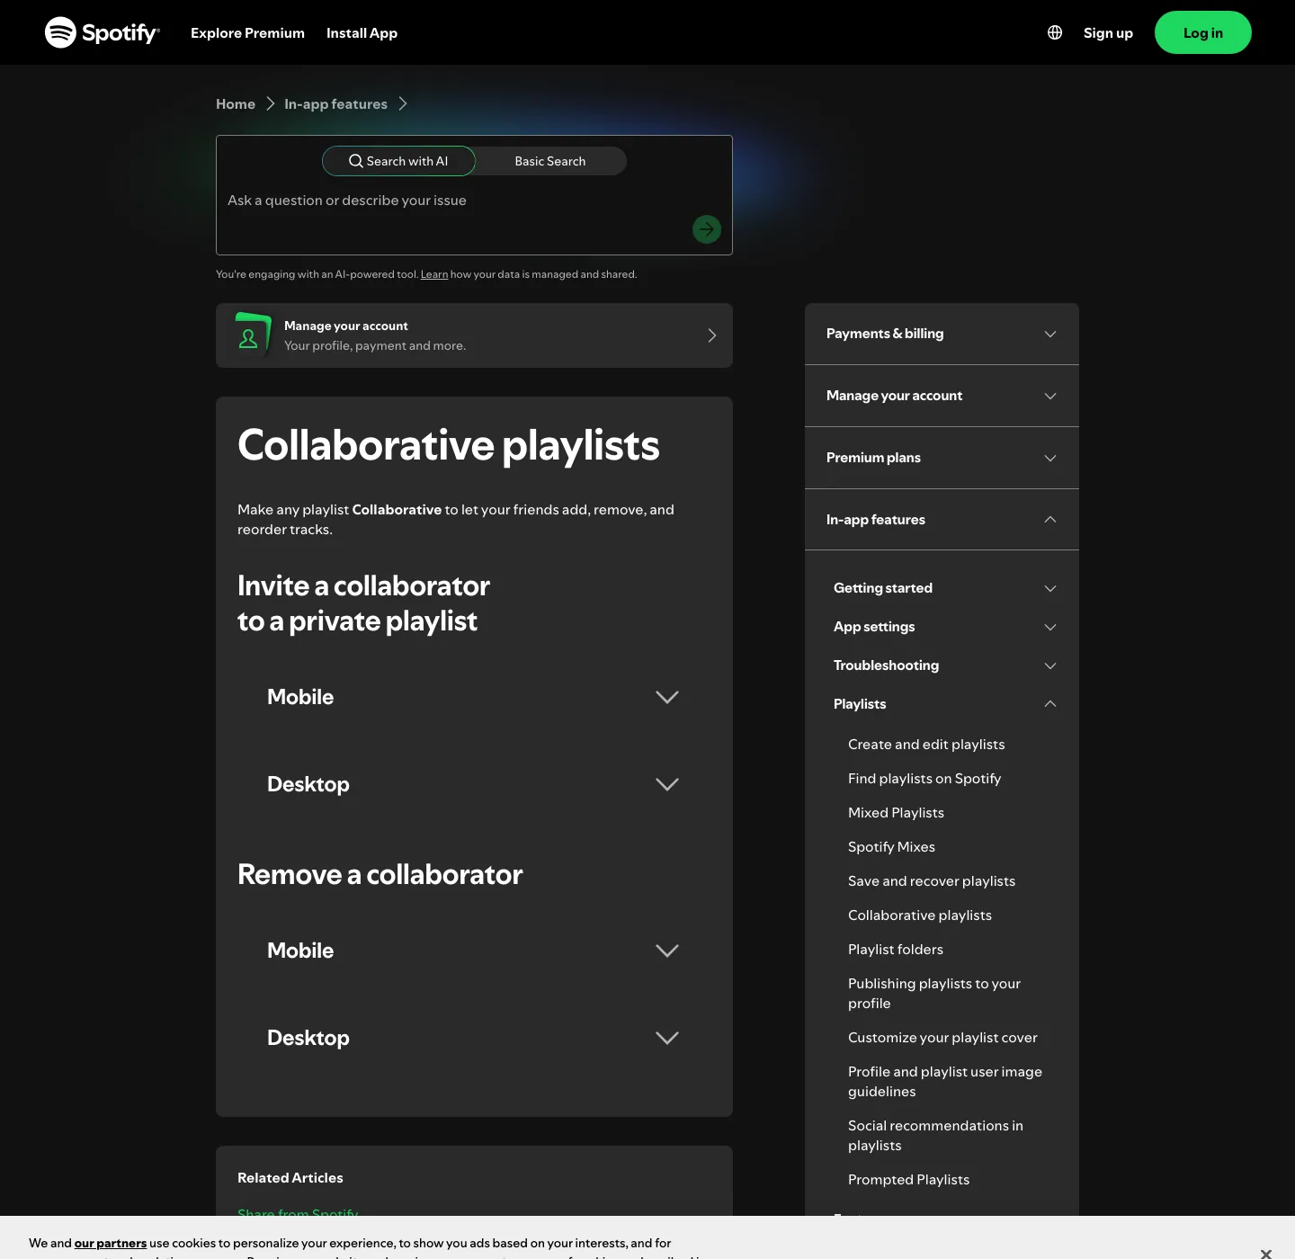Expand Payments & billing section
Viewport: 1295px width, 1259px height.
942,334
